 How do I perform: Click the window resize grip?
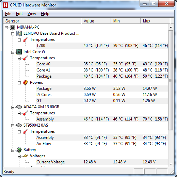172,172
